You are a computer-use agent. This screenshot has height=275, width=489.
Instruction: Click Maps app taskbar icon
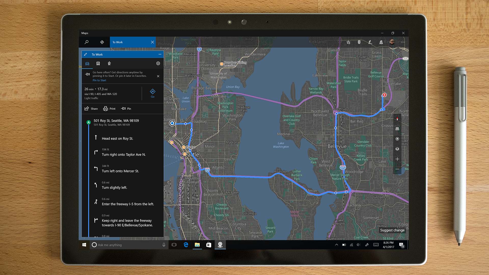coord(220,245)
